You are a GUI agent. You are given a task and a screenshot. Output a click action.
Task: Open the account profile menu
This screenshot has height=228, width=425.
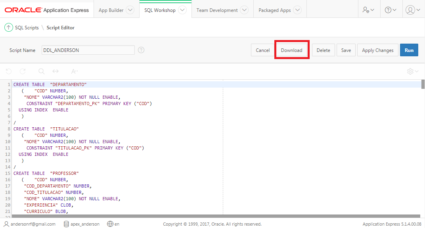(413, 10)
